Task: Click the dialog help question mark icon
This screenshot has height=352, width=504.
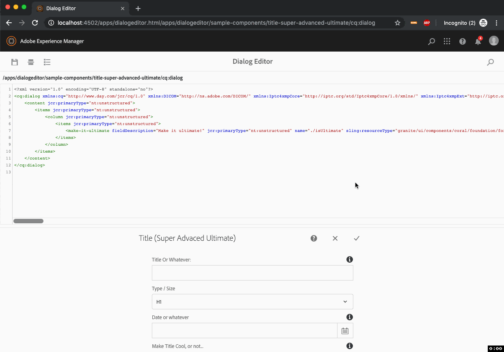Action: (x=314, y=238)
